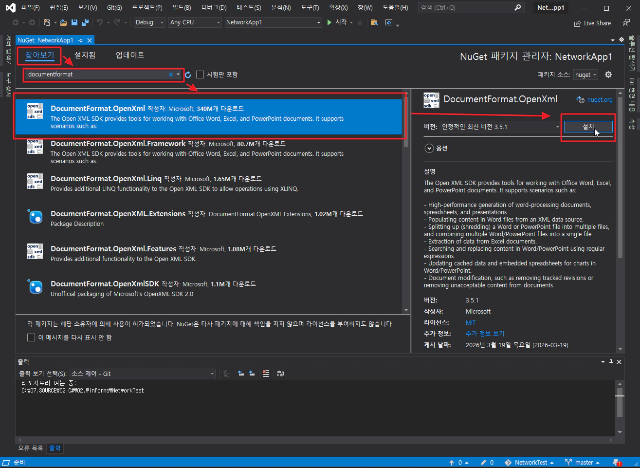Open the NetworkApp1 startup project dropdown
Image resolution: width=640 pixels, height=468 pixels.
click(x=274, y=22)
